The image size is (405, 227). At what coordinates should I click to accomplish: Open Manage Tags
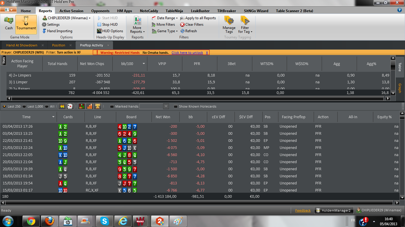tap(229, 25)
